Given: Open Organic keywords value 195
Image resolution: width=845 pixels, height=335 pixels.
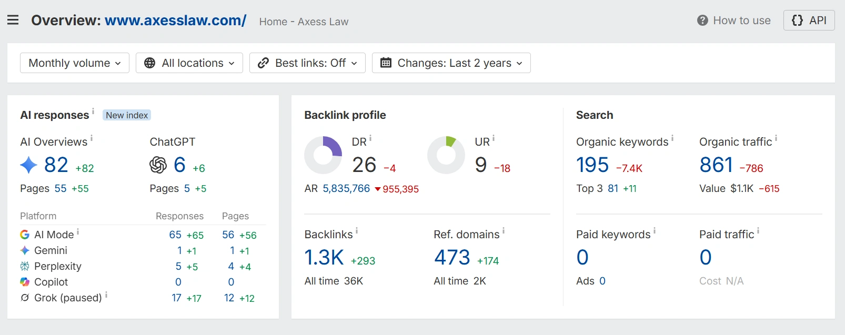Looking at the screenshot, I should point(592,165).
